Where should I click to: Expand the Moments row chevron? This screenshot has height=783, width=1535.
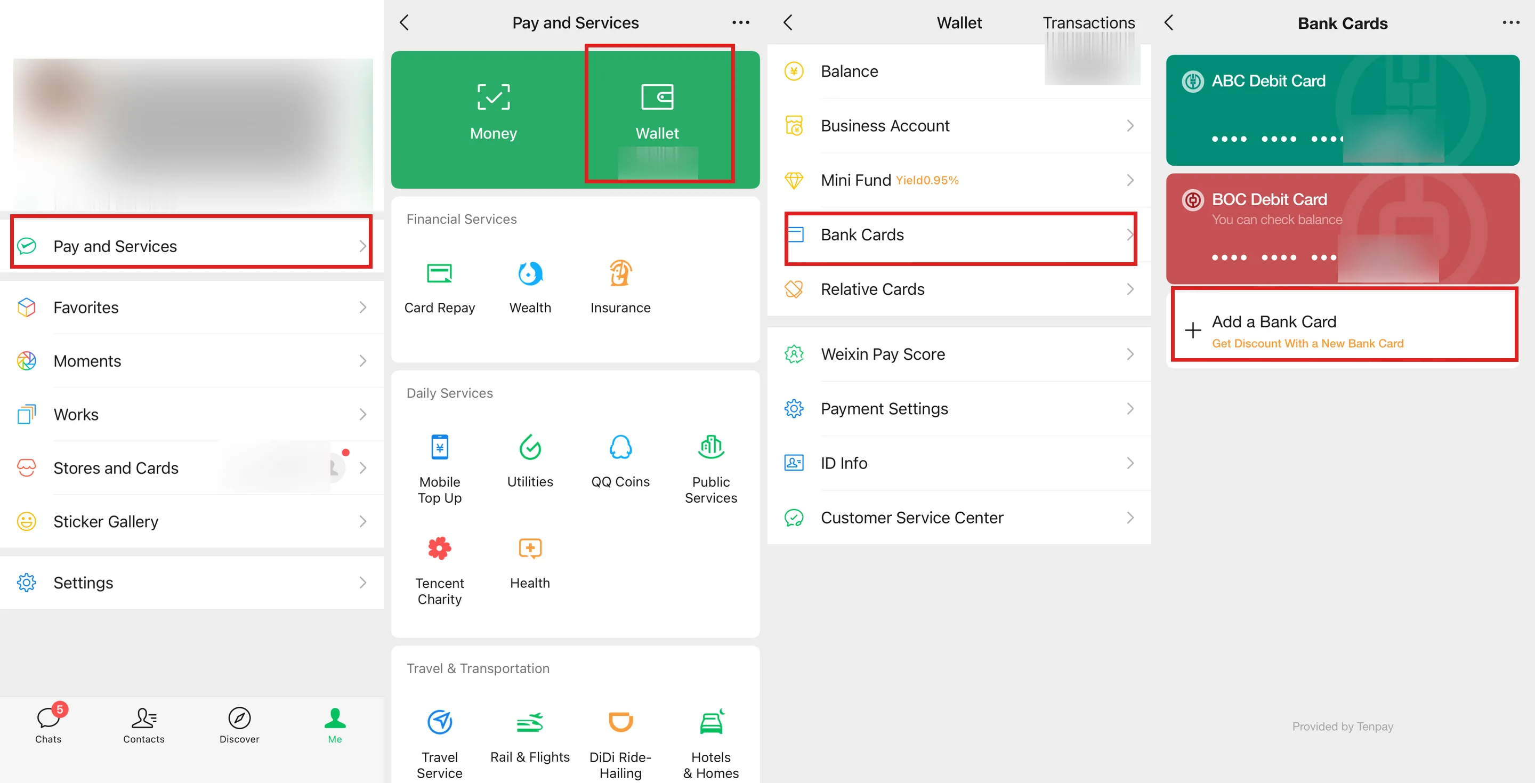[363, 361]
